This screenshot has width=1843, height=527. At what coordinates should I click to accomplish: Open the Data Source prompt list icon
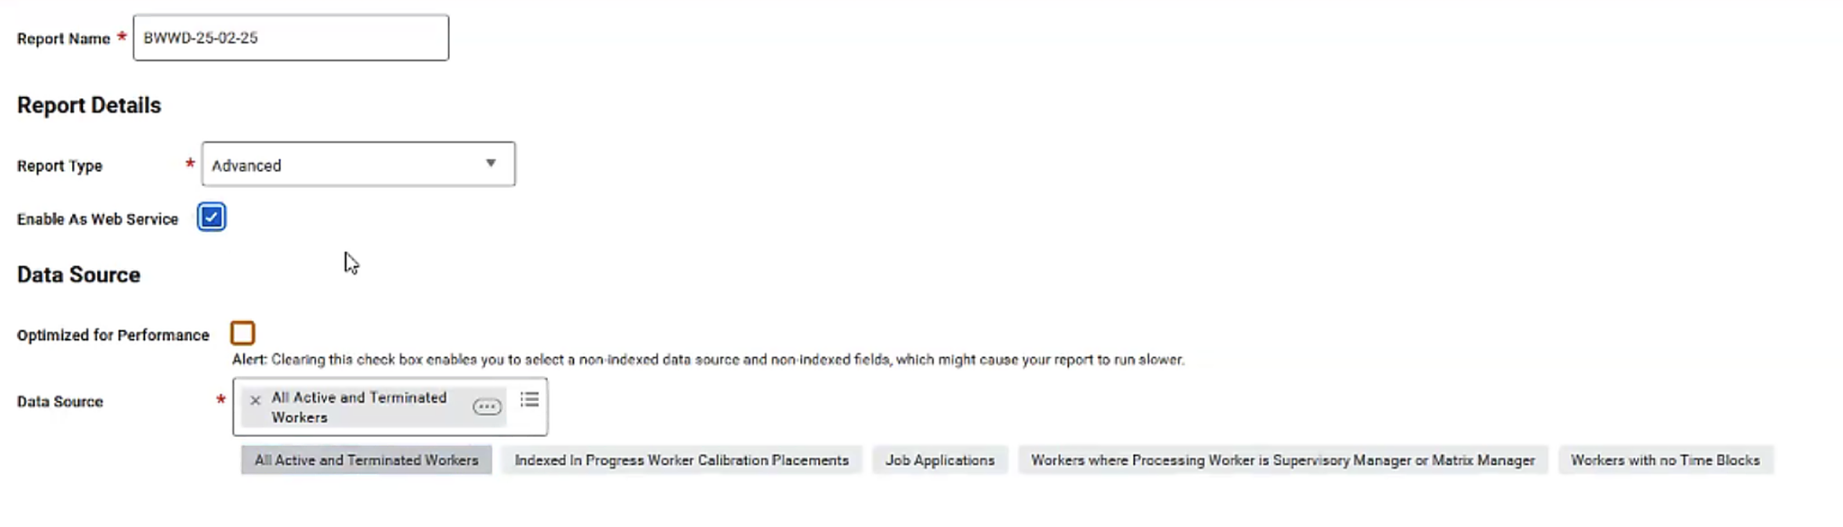click(529, 398)
